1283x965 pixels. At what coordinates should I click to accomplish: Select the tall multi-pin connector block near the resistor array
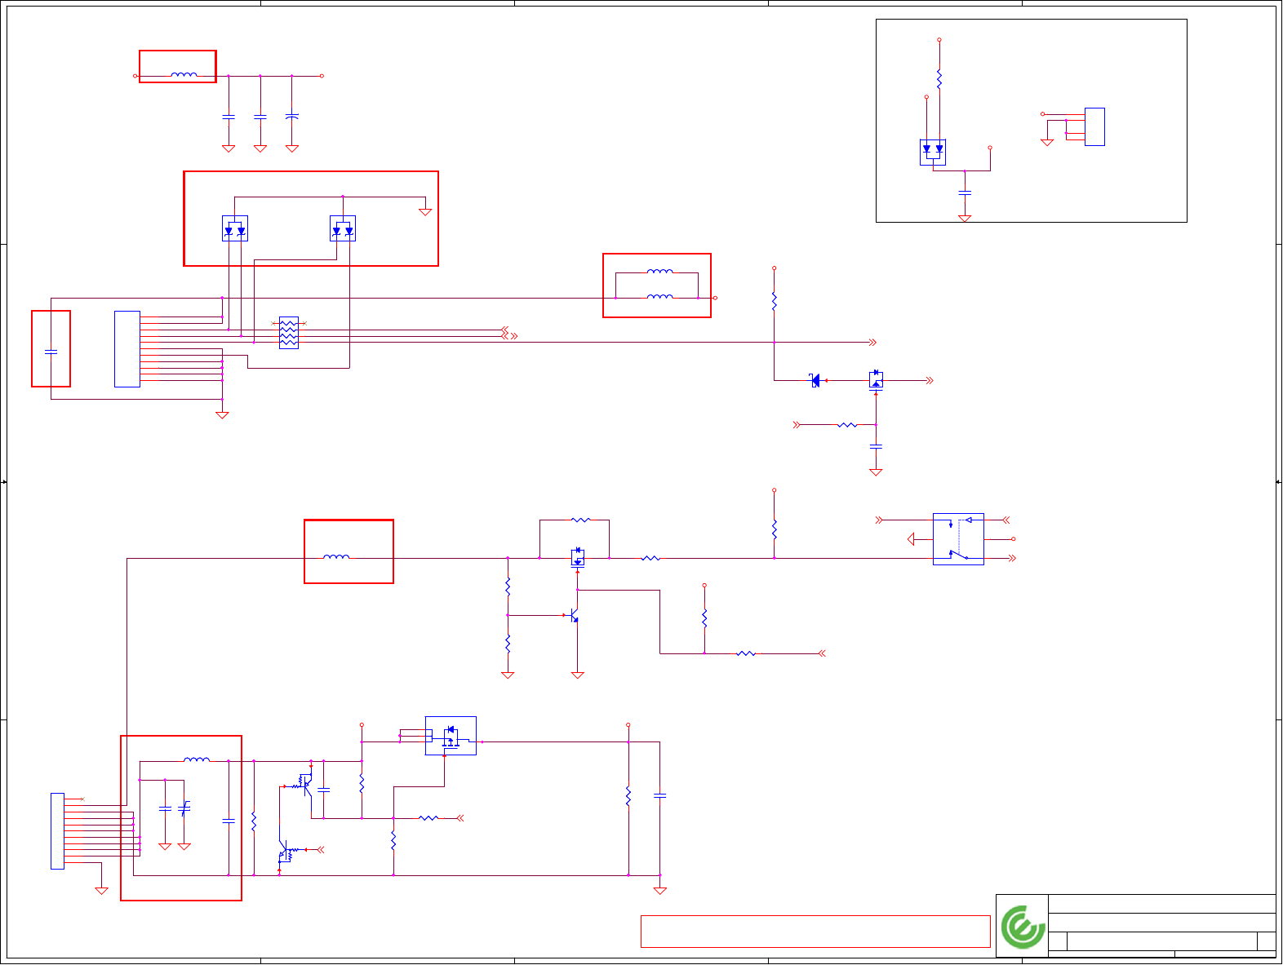point(127,349)
